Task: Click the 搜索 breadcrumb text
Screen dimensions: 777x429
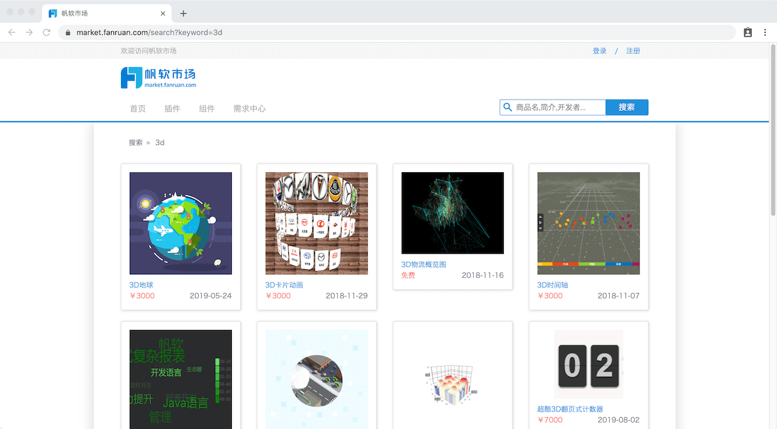Action: click(x=136, y=143)
